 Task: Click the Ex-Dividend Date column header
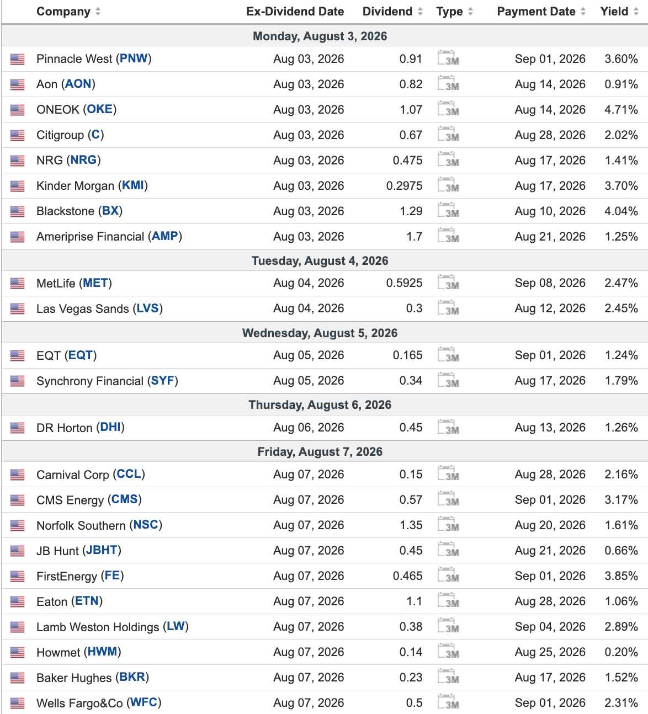click(295, 12)
